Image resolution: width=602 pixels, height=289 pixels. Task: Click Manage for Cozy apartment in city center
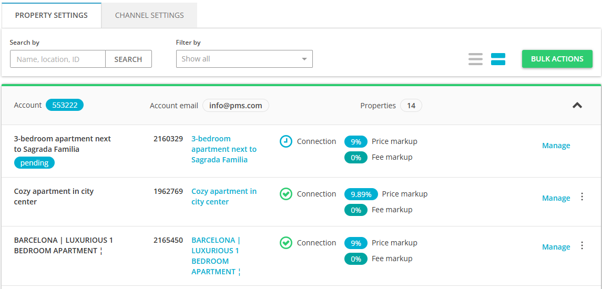coord(556,198)
